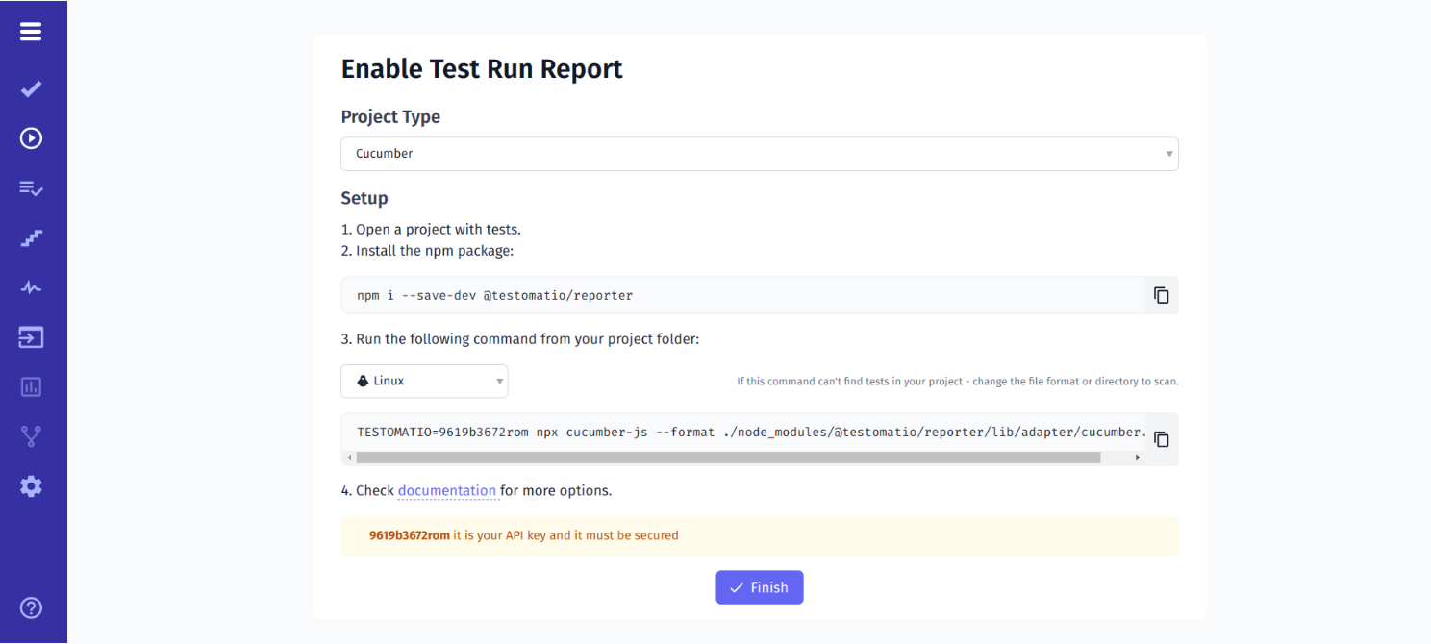Select the Tests checkmark icon in the sidebar

(31, 88)
